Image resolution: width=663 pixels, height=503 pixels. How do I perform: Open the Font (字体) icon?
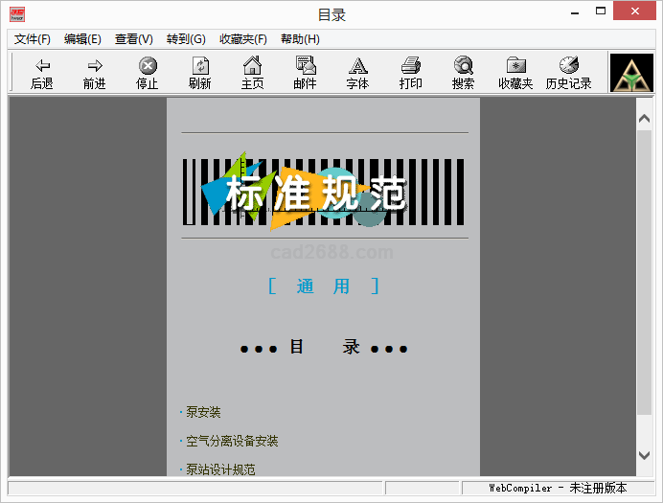tap(357, 66)
